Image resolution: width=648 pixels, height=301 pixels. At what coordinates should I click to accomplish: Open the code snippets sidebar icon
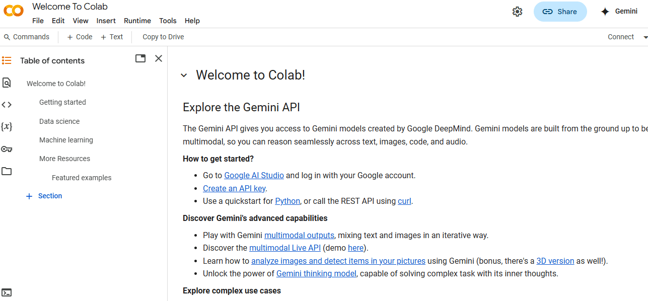pos(7,105)
